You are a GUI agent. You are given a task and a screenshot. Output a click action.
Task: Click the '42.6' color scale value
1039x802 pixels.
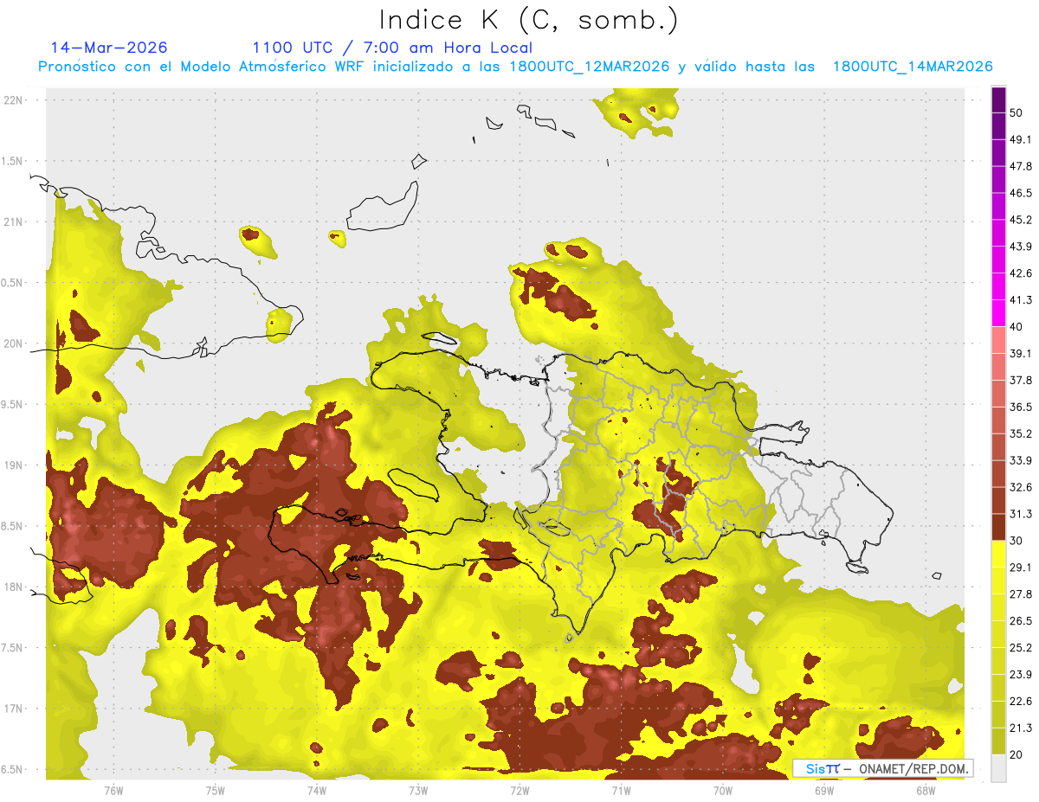pos(1021,273)
